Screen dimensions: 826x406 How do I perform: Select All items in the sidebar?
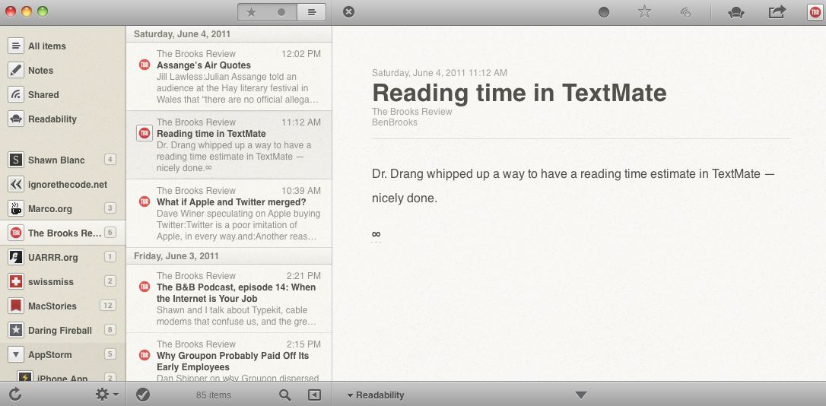tap(47, 46)
